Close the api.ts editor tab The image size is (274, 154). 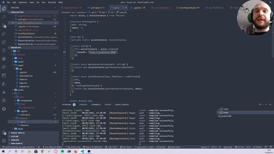[126, 8]
